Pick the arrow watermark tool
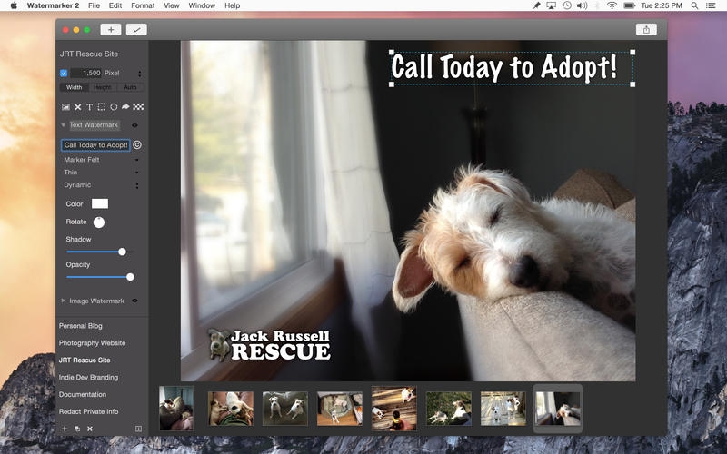Image resolution: width=727 pixels, height=454 pixels. tap(125, 107)
